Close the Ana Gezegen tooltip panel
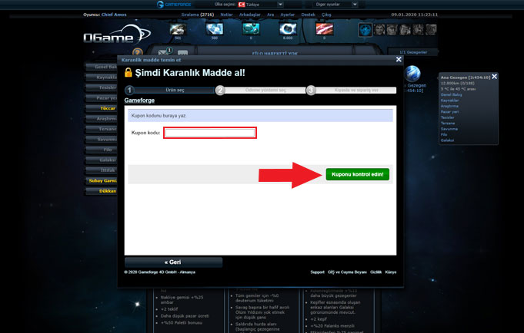Screen dimensions: 524x333 tap(494, 77)
